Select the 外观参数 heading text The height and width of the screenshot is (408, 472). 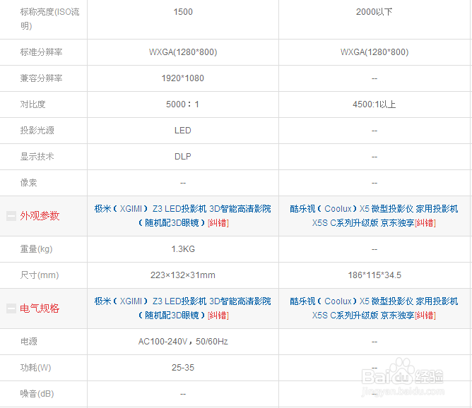pos(40,216)
